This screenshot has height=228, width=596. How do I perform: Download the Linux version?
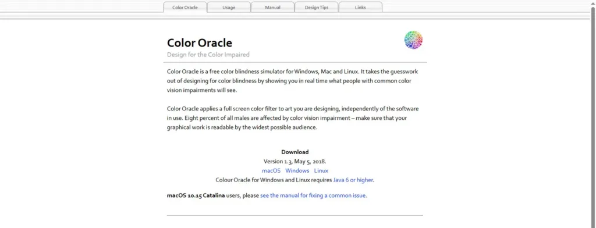pos(321,170)
